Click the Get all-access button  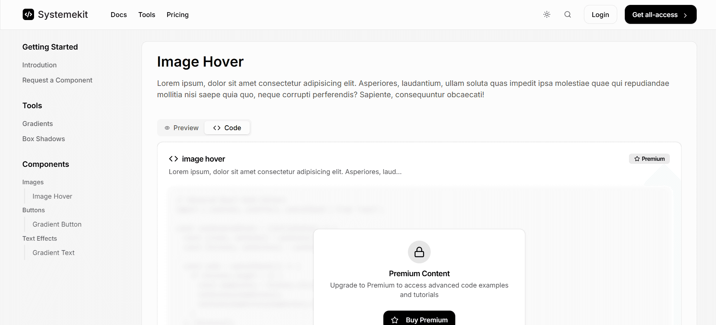(660, 14)
